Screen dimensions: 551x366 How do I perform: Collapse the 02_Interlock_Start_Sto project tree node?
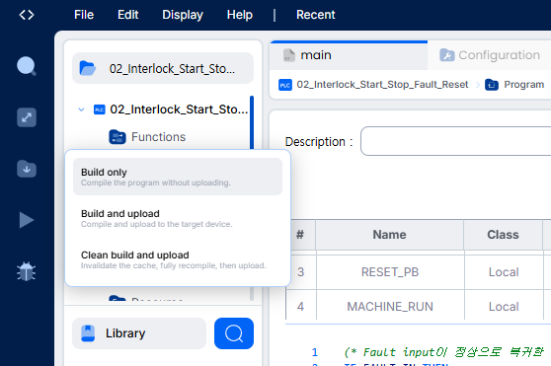tap(81, 110)
